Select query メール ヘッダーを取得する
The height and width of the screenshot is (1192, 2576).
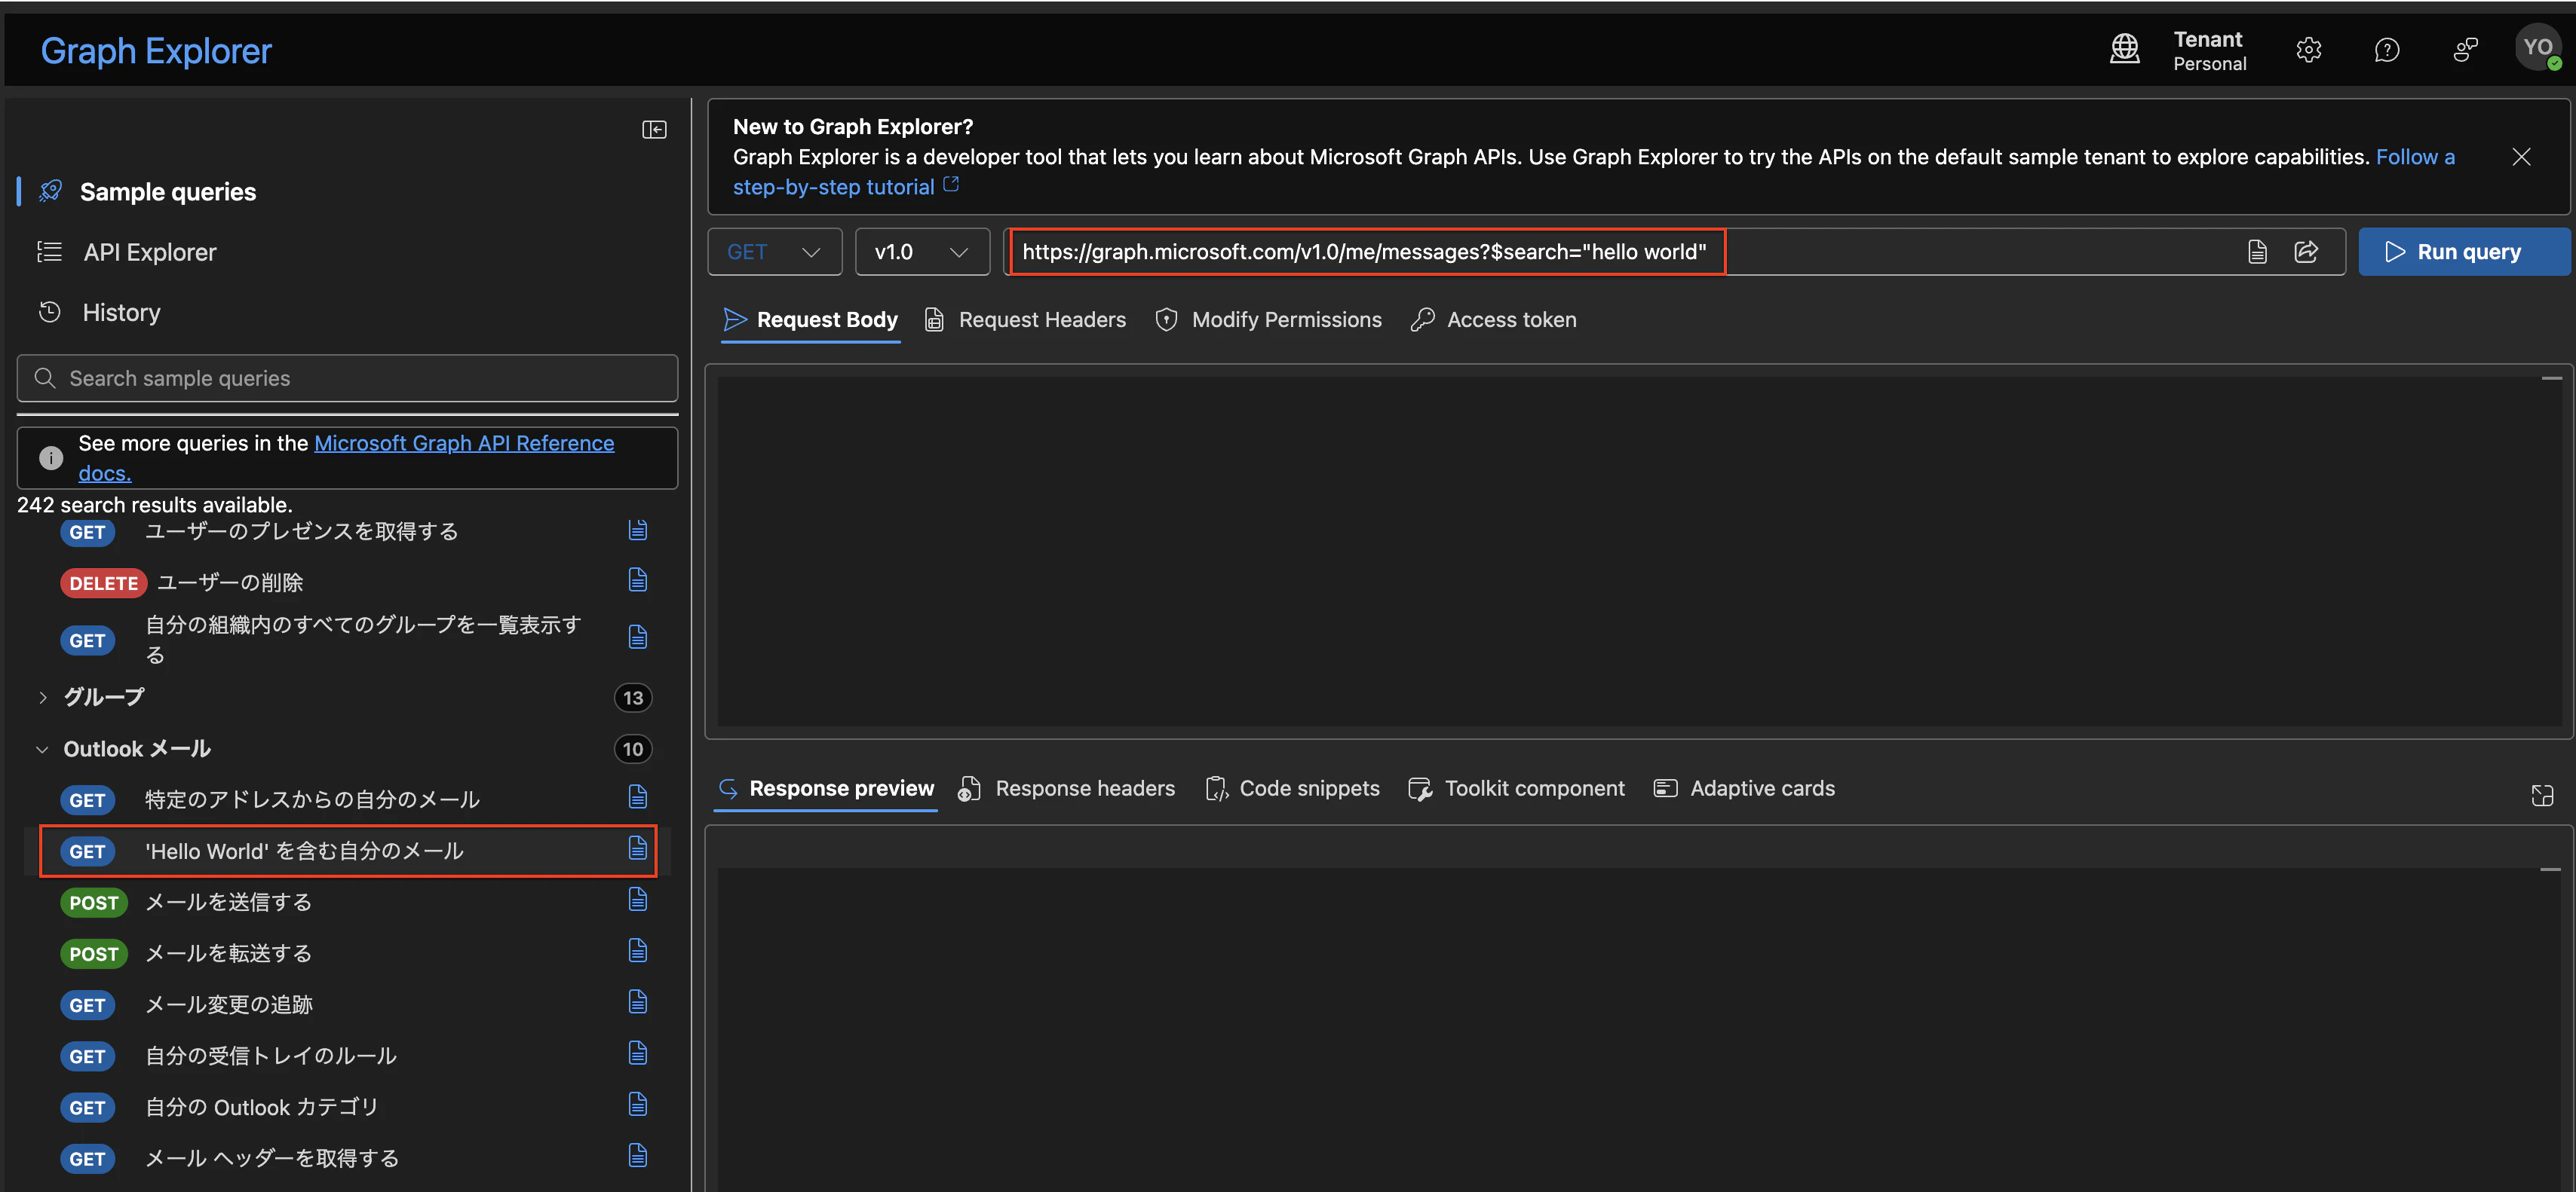pyautogui.click(x=272, y=1158)
